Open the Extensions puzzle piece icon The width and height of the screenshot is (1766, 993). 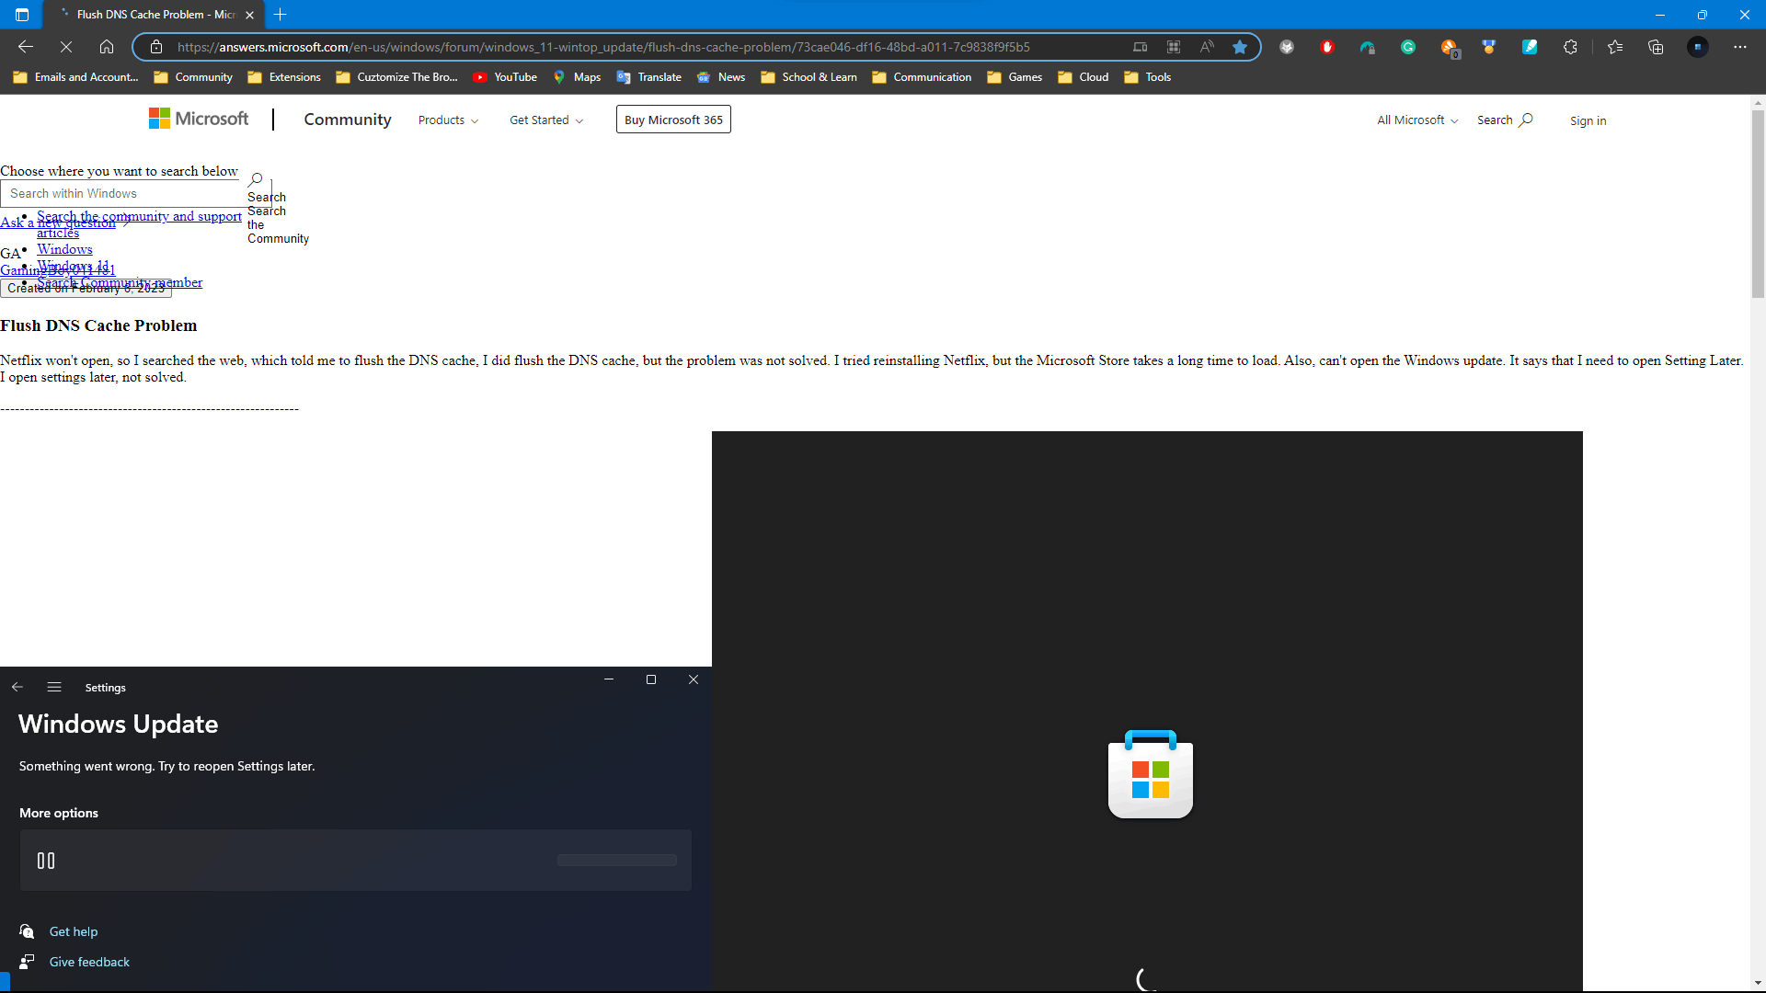coord(1570,47)
